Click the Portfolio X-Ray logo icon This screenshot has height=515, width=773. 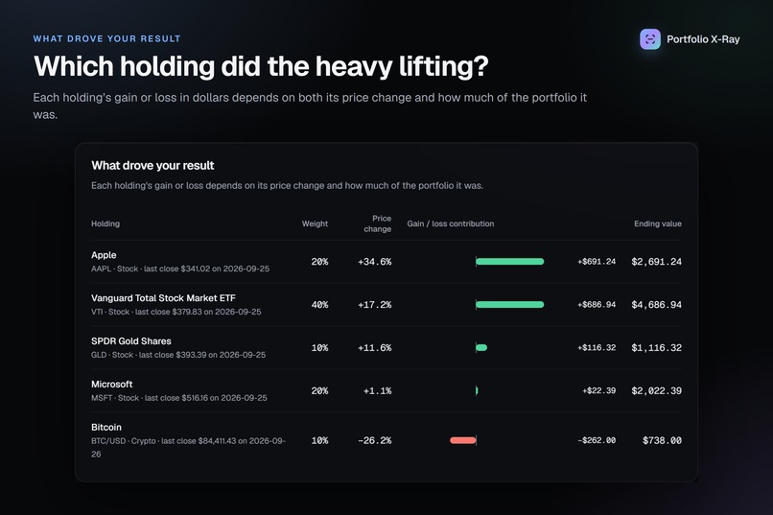point(649,39)
